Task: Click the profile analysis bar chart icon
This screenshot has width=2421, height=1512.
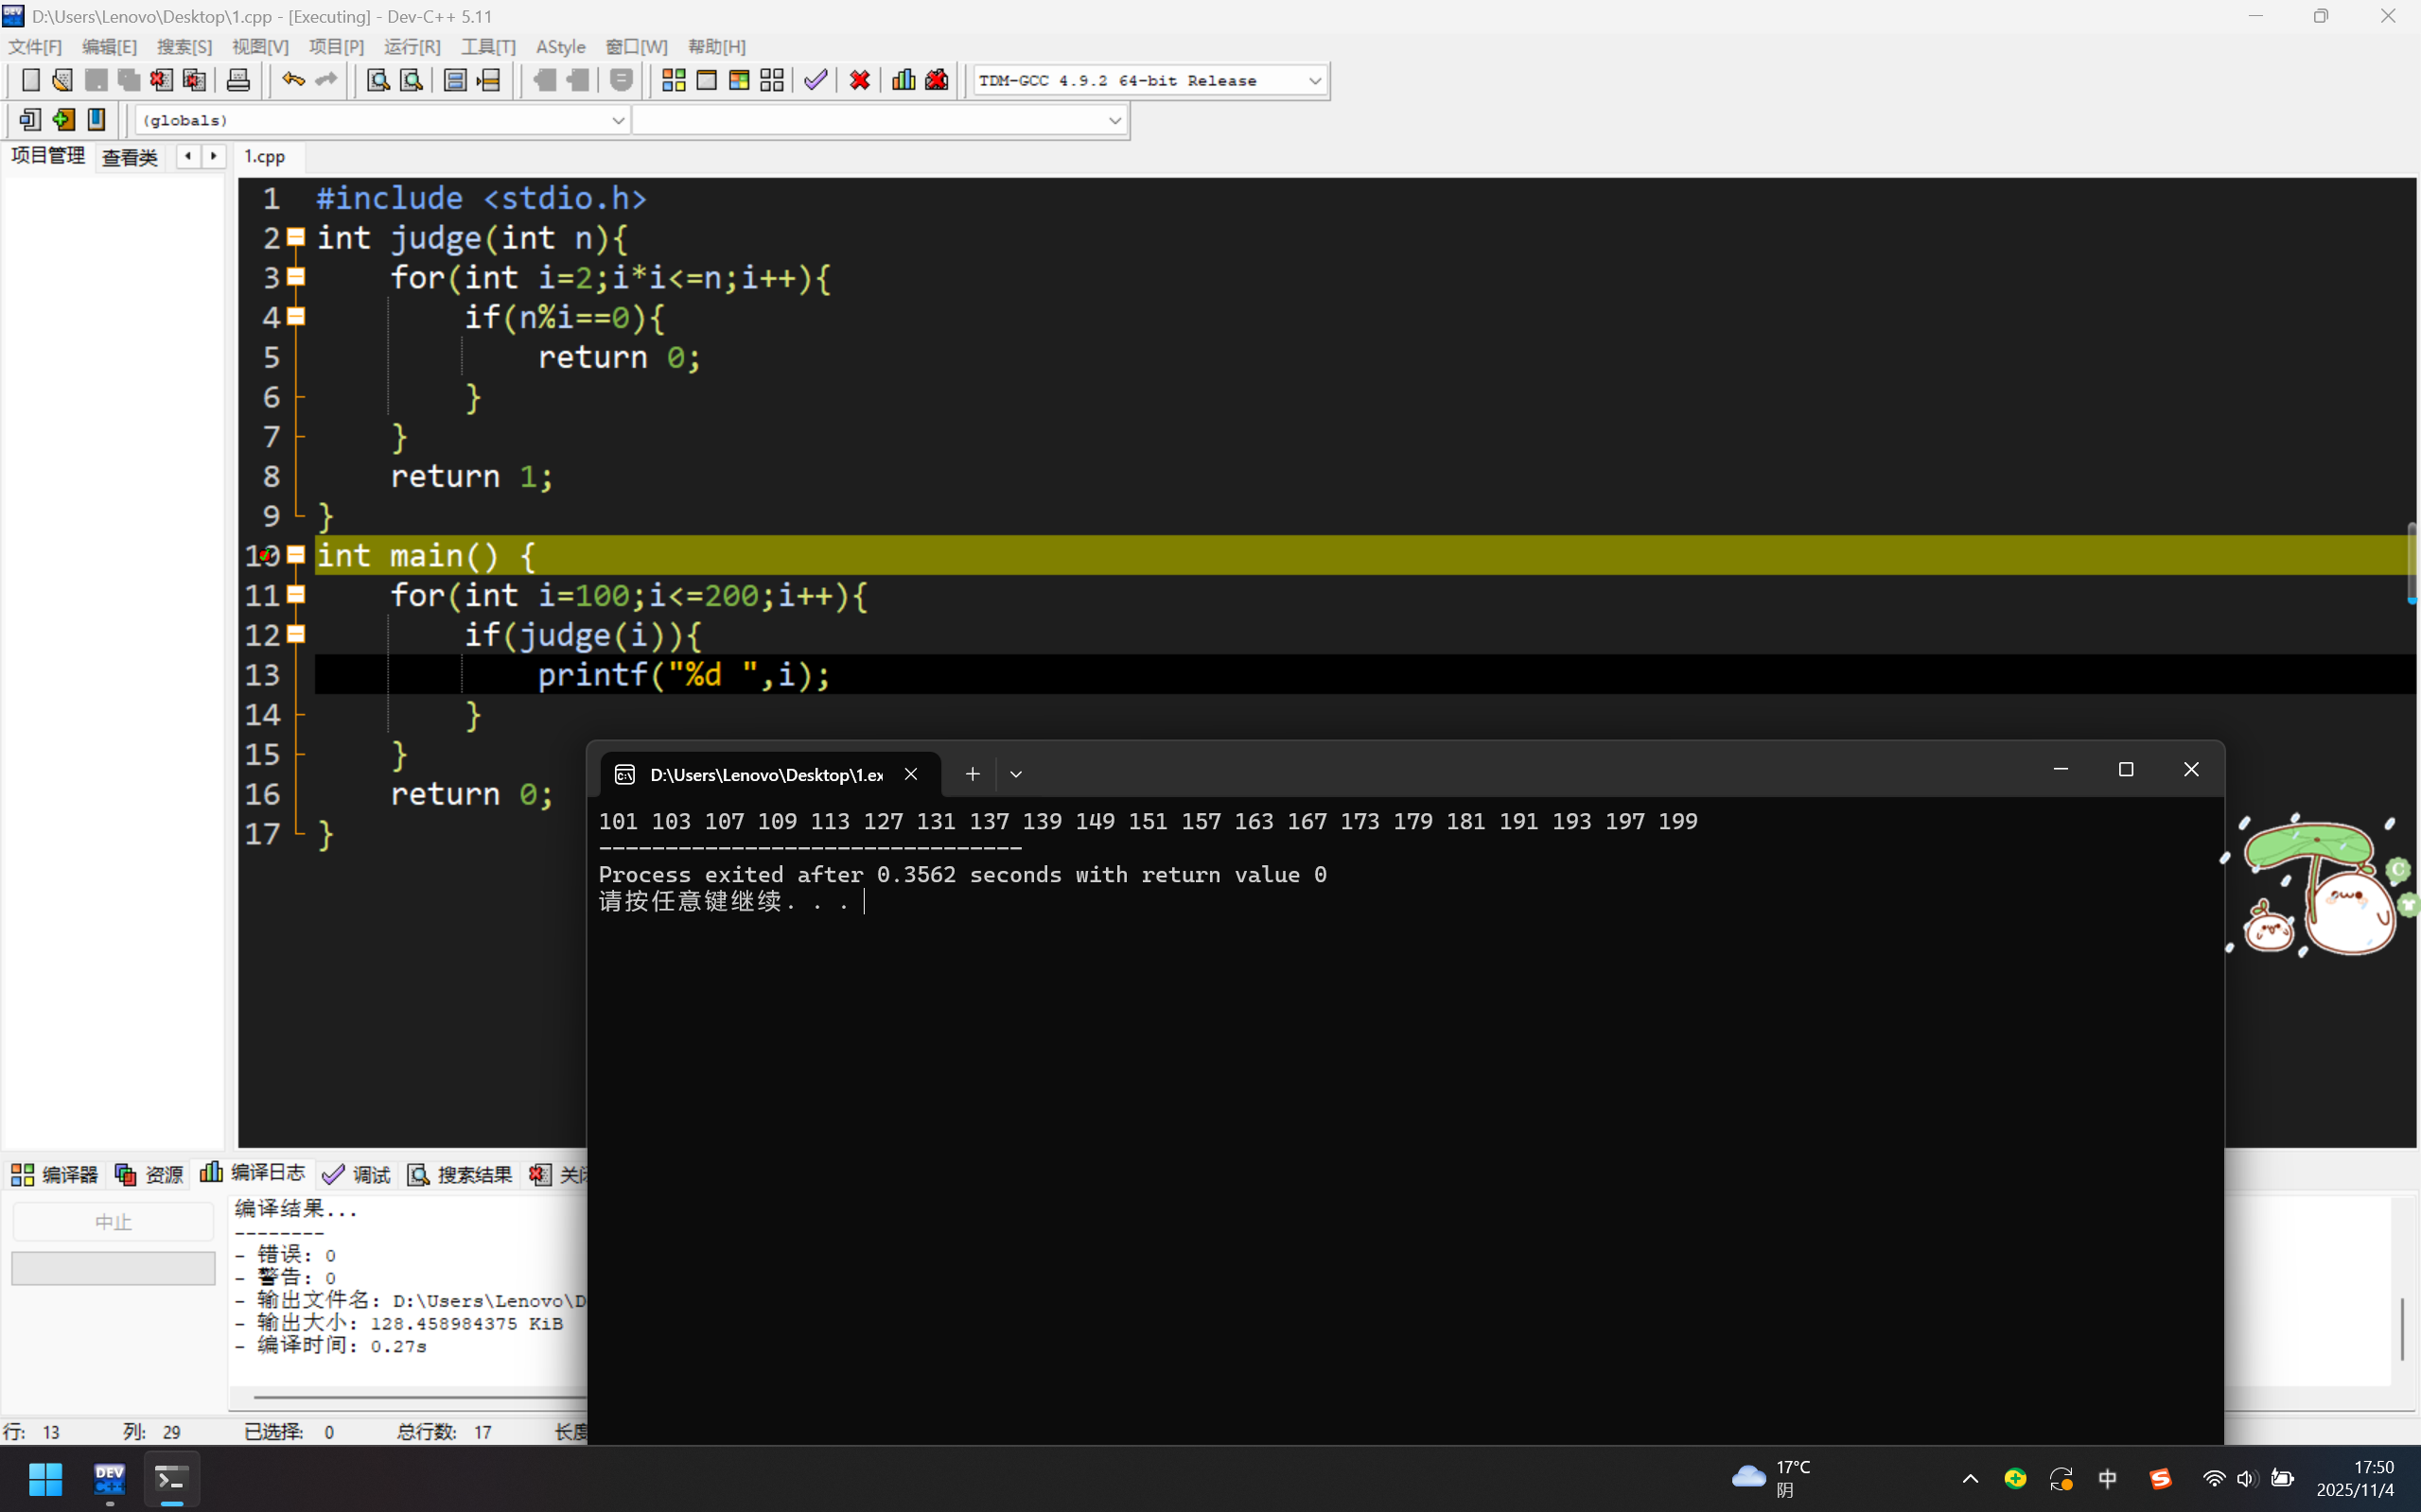Action: pyautogui.click(x=903, y=80)
